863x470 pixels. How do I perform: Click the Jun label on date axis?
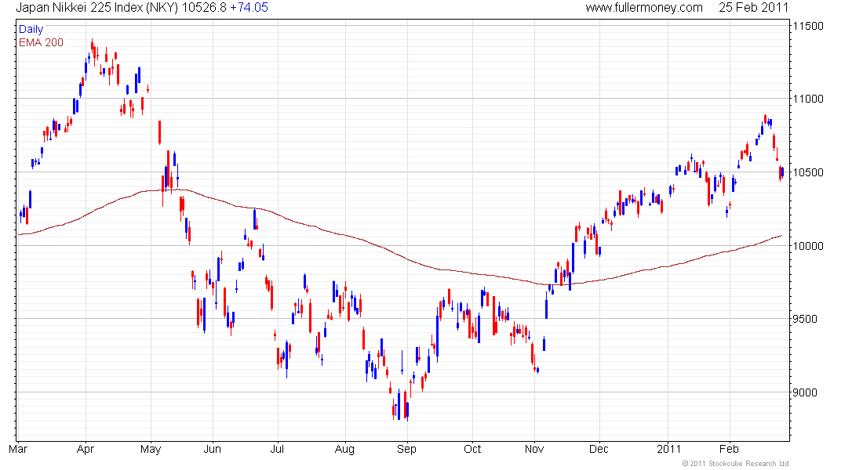pyautogui.click(x=212, y=449)
